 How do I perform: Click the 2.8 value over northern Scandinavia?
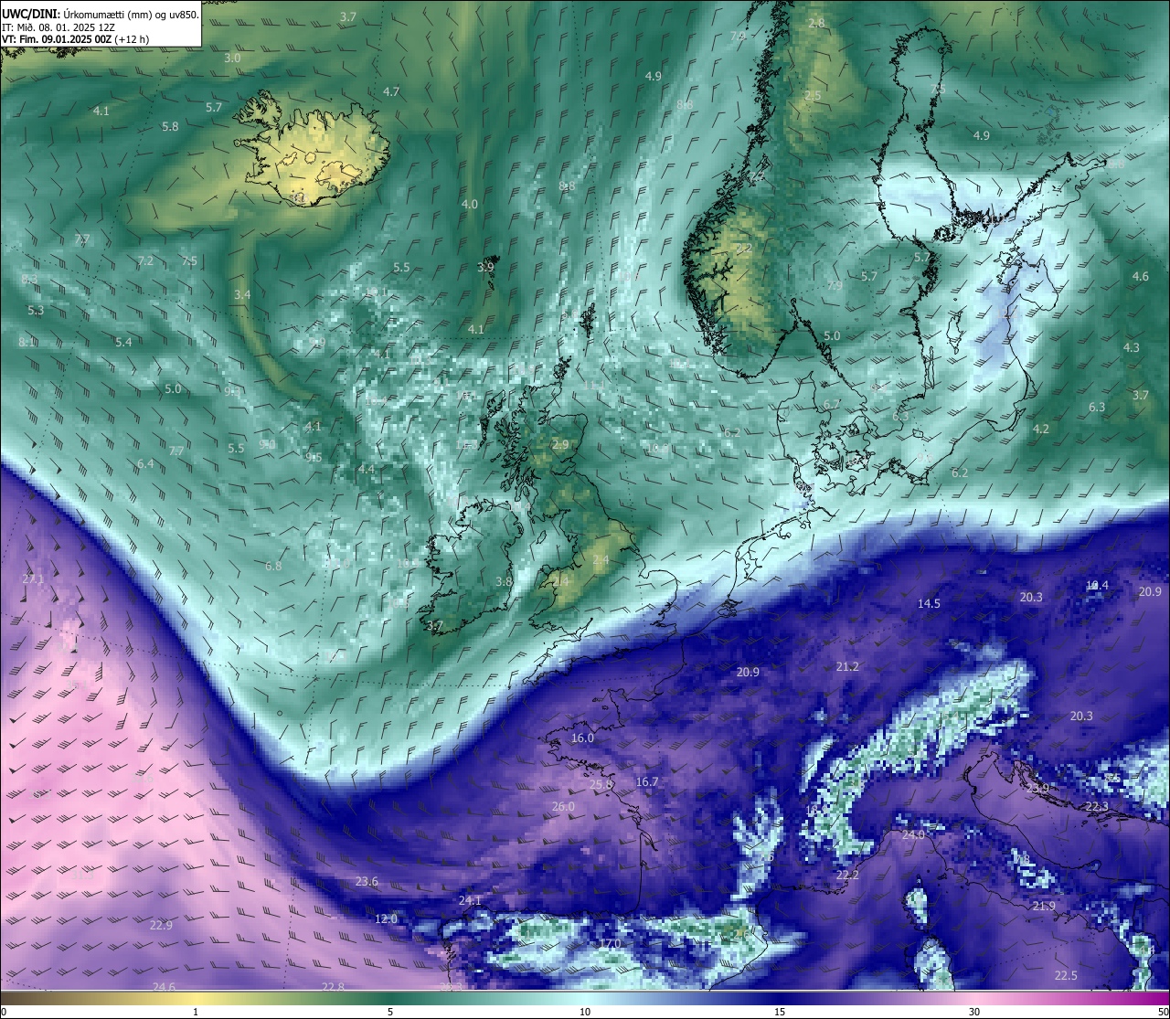tap(816, 23)
